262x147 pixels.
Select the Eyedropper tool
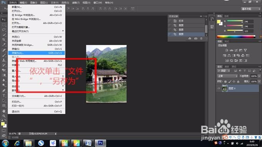click(x=4, y=45)
